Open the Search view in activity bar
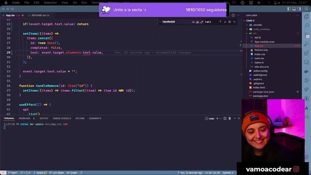 (x=307, y=26)
